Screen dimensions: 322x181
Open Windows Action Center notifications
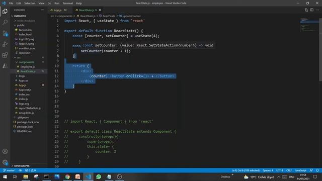(x=315, y=176)
